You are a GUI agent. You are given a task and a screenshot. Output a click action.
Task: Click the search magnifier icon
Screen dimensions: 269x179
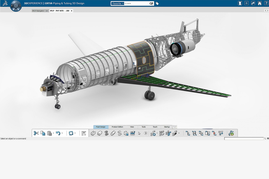pos(151,3)
